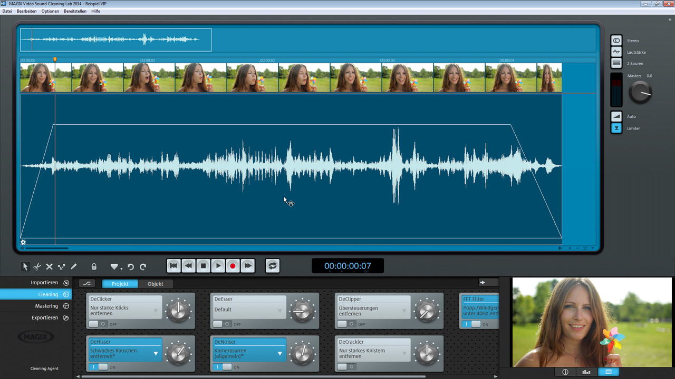Open the Bereitstellen menu

click(75, 11)
